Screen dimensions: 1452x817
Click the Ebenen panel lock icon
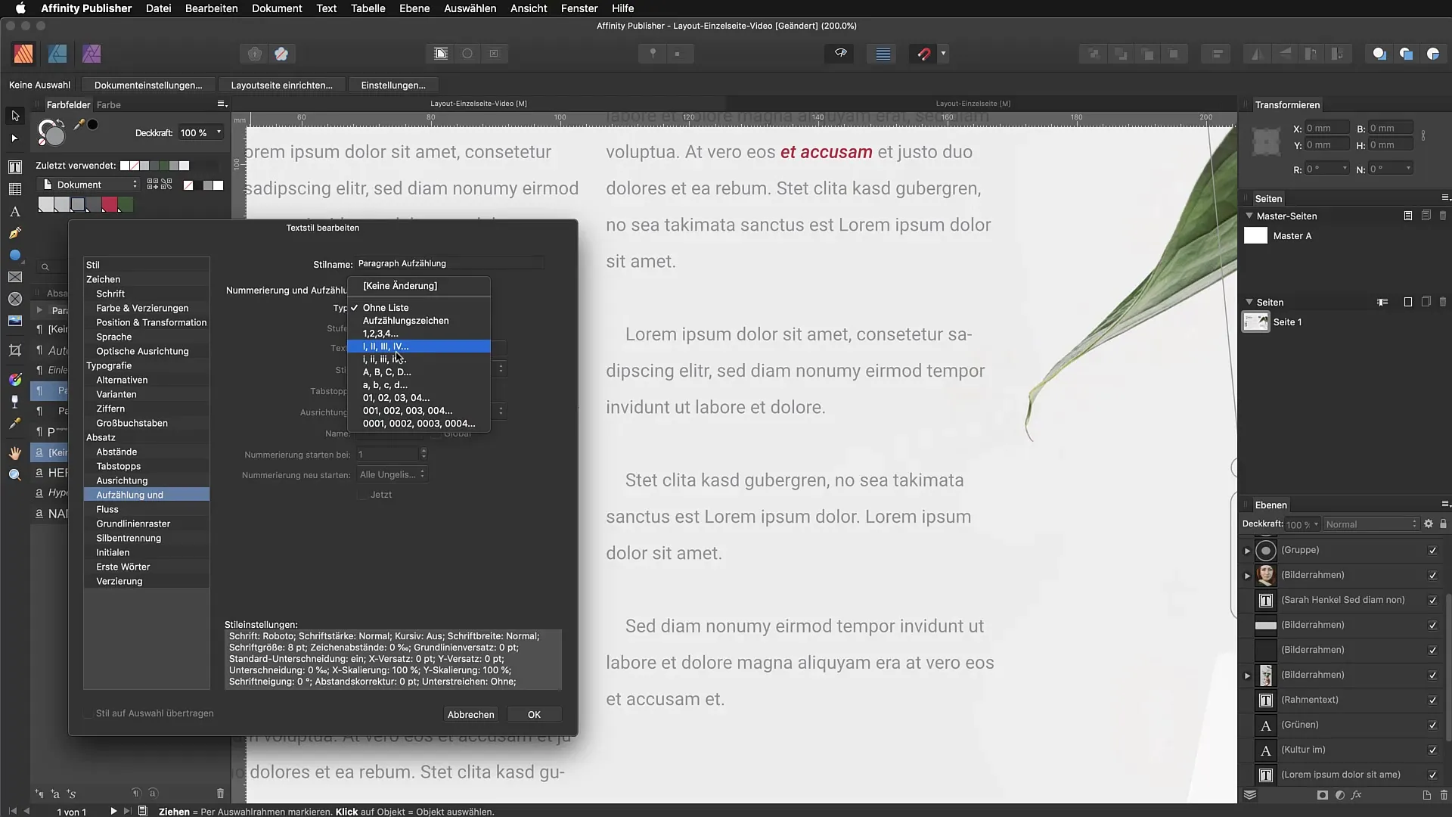(1443, 524)
